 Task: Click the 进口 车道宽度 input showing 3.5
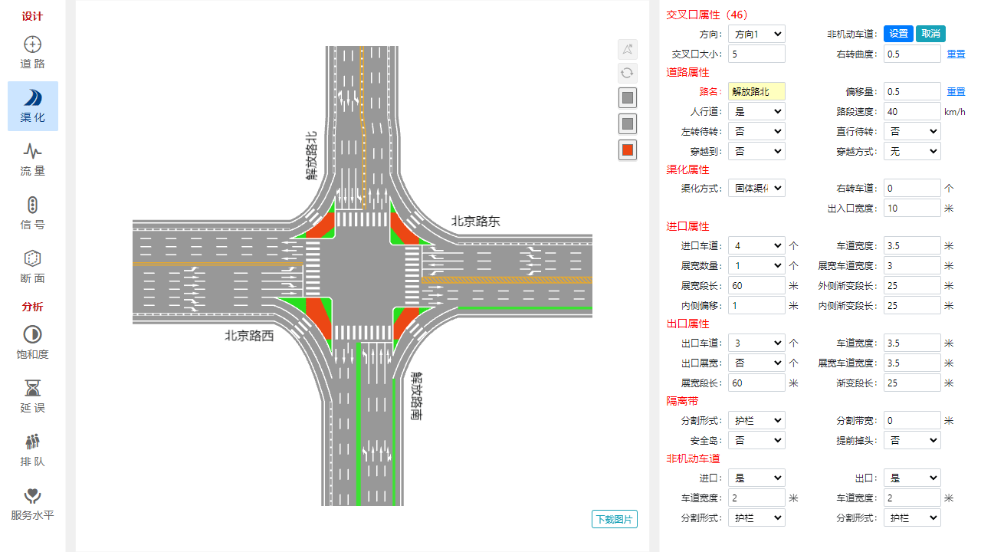click(x=912, y=245)
